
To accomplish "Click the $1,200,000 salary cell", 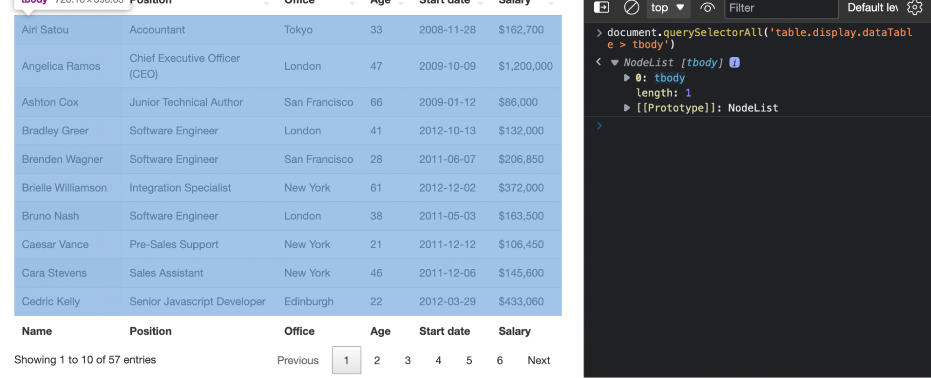I will tap(526, 66).
